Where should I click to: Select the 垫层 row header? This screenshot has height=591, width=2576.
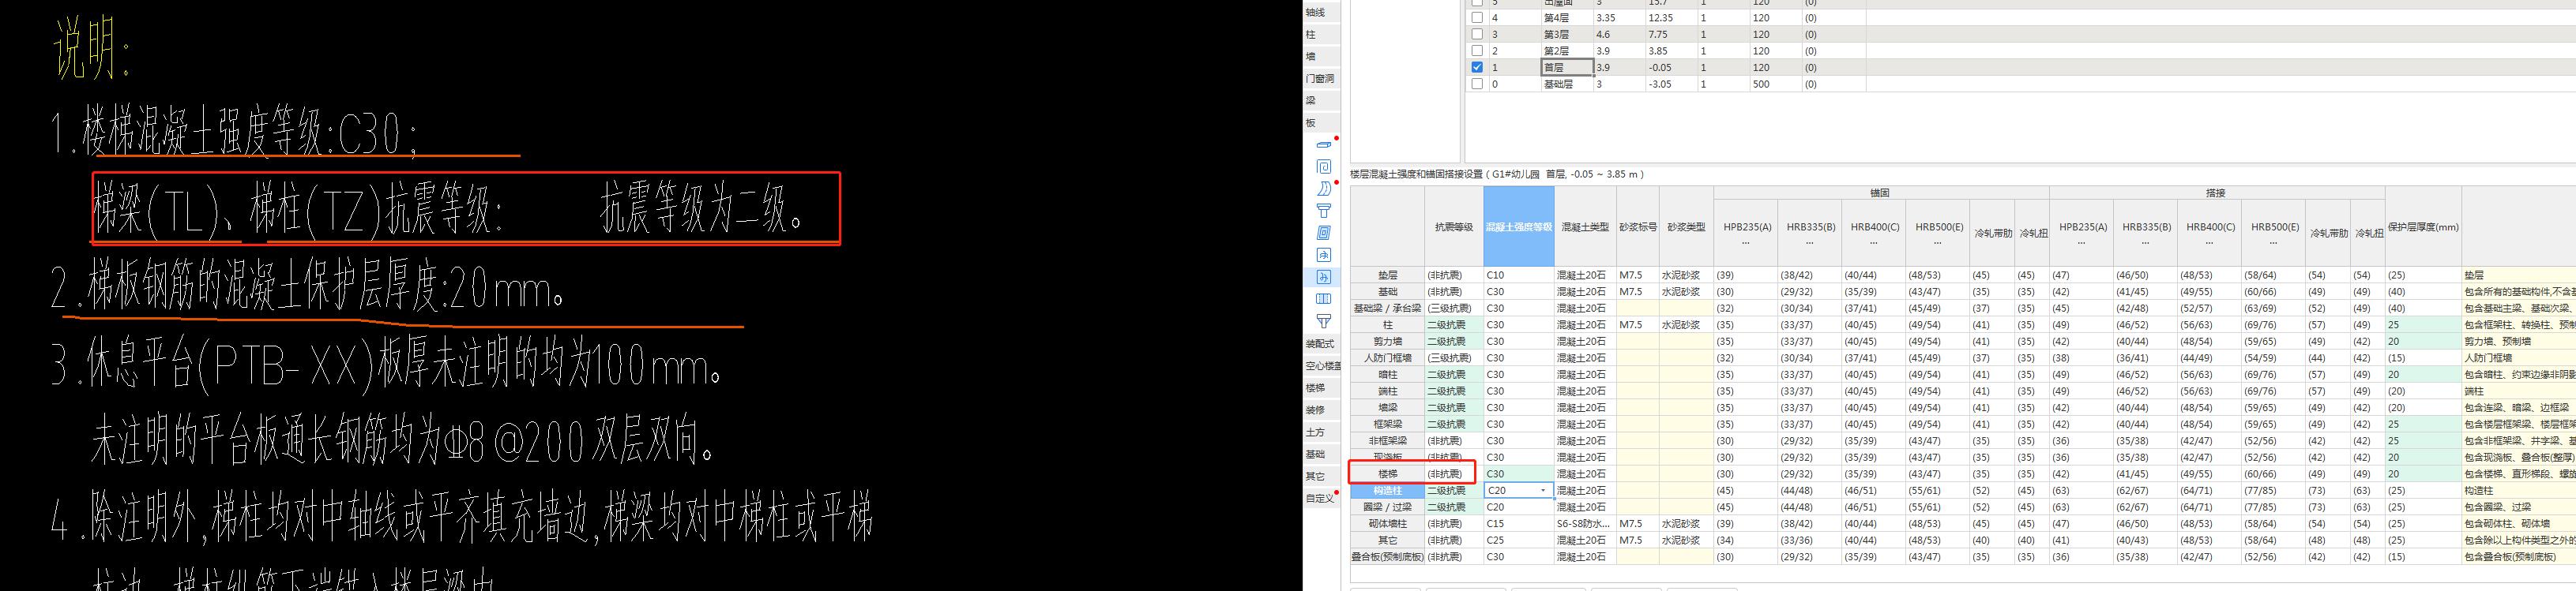point(1387,275)
